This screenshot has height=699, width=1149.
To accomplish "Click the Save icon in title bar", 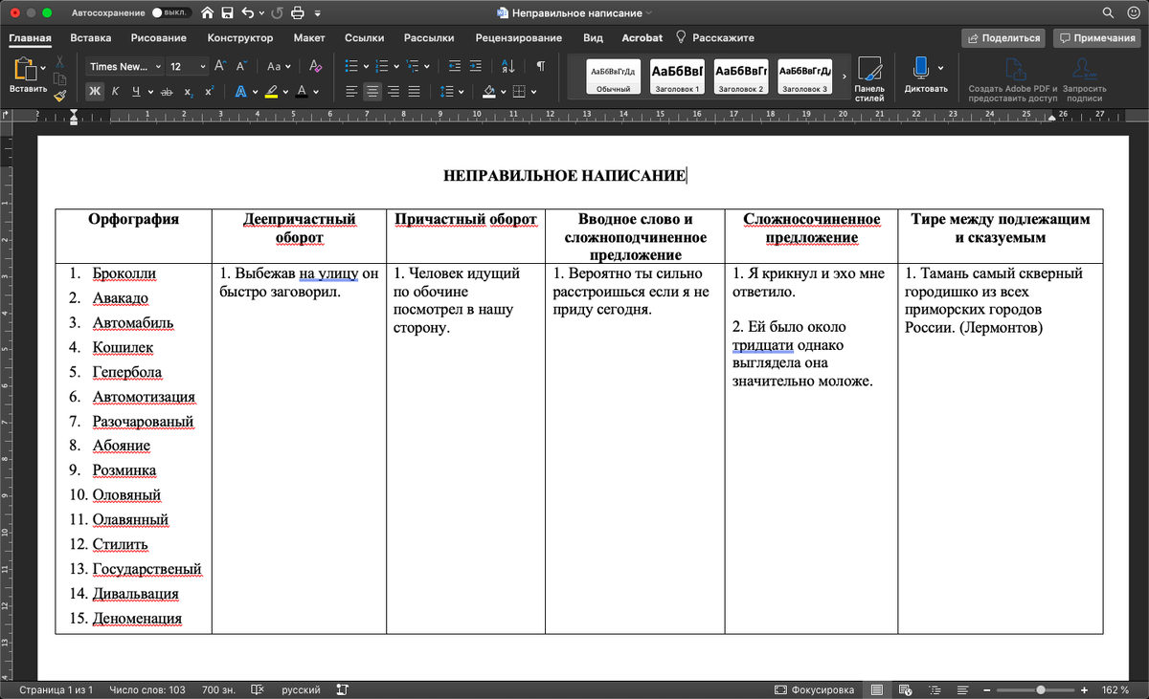I will tap(227, 13).
